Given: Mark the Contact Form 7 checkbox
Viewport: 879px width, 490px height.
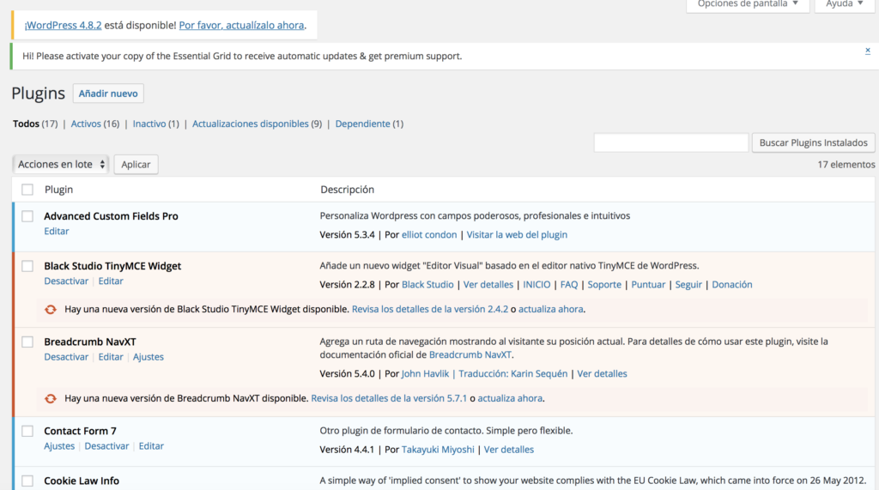Looking at the screenshot, I should tap(27, 431).
